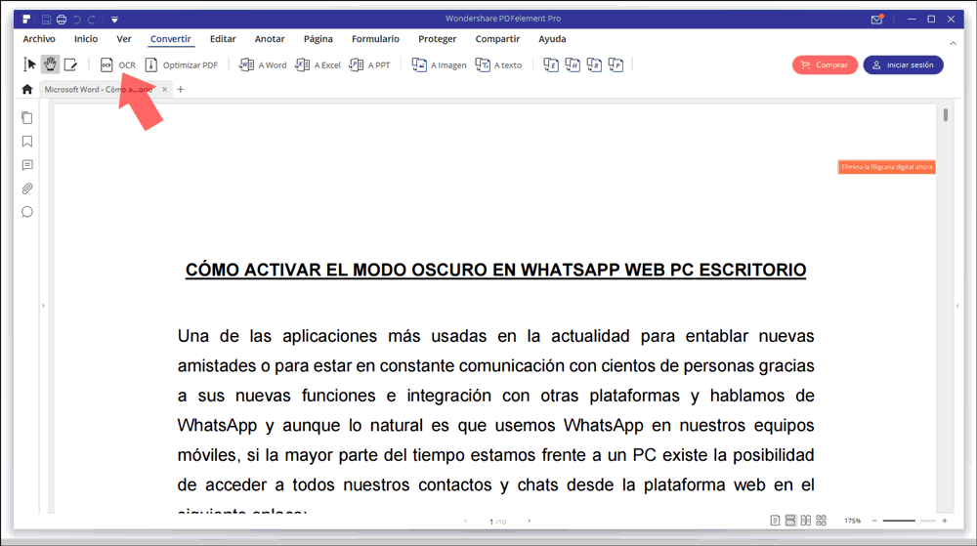This screenshot has height=546, width=977.
Task: Click the document title heading text
Action: (x=495, y=270)
